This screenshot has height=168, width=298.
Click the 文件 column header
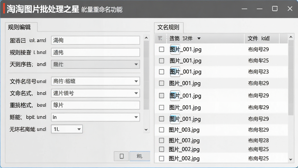tap(262, 38)
